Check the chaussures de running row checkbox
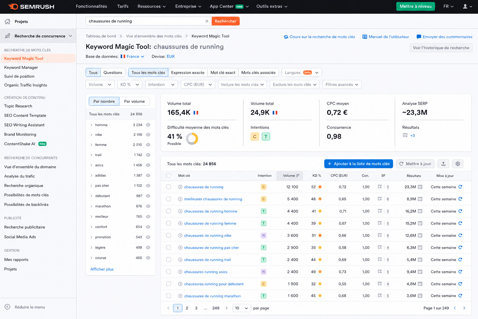 [169, 187]
